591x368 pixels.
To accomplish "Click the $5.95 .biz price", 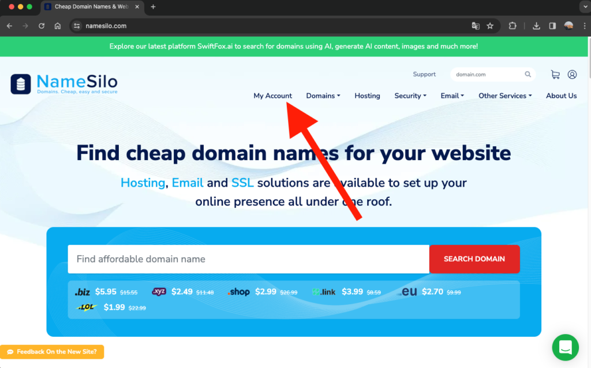I will [106, 291].
